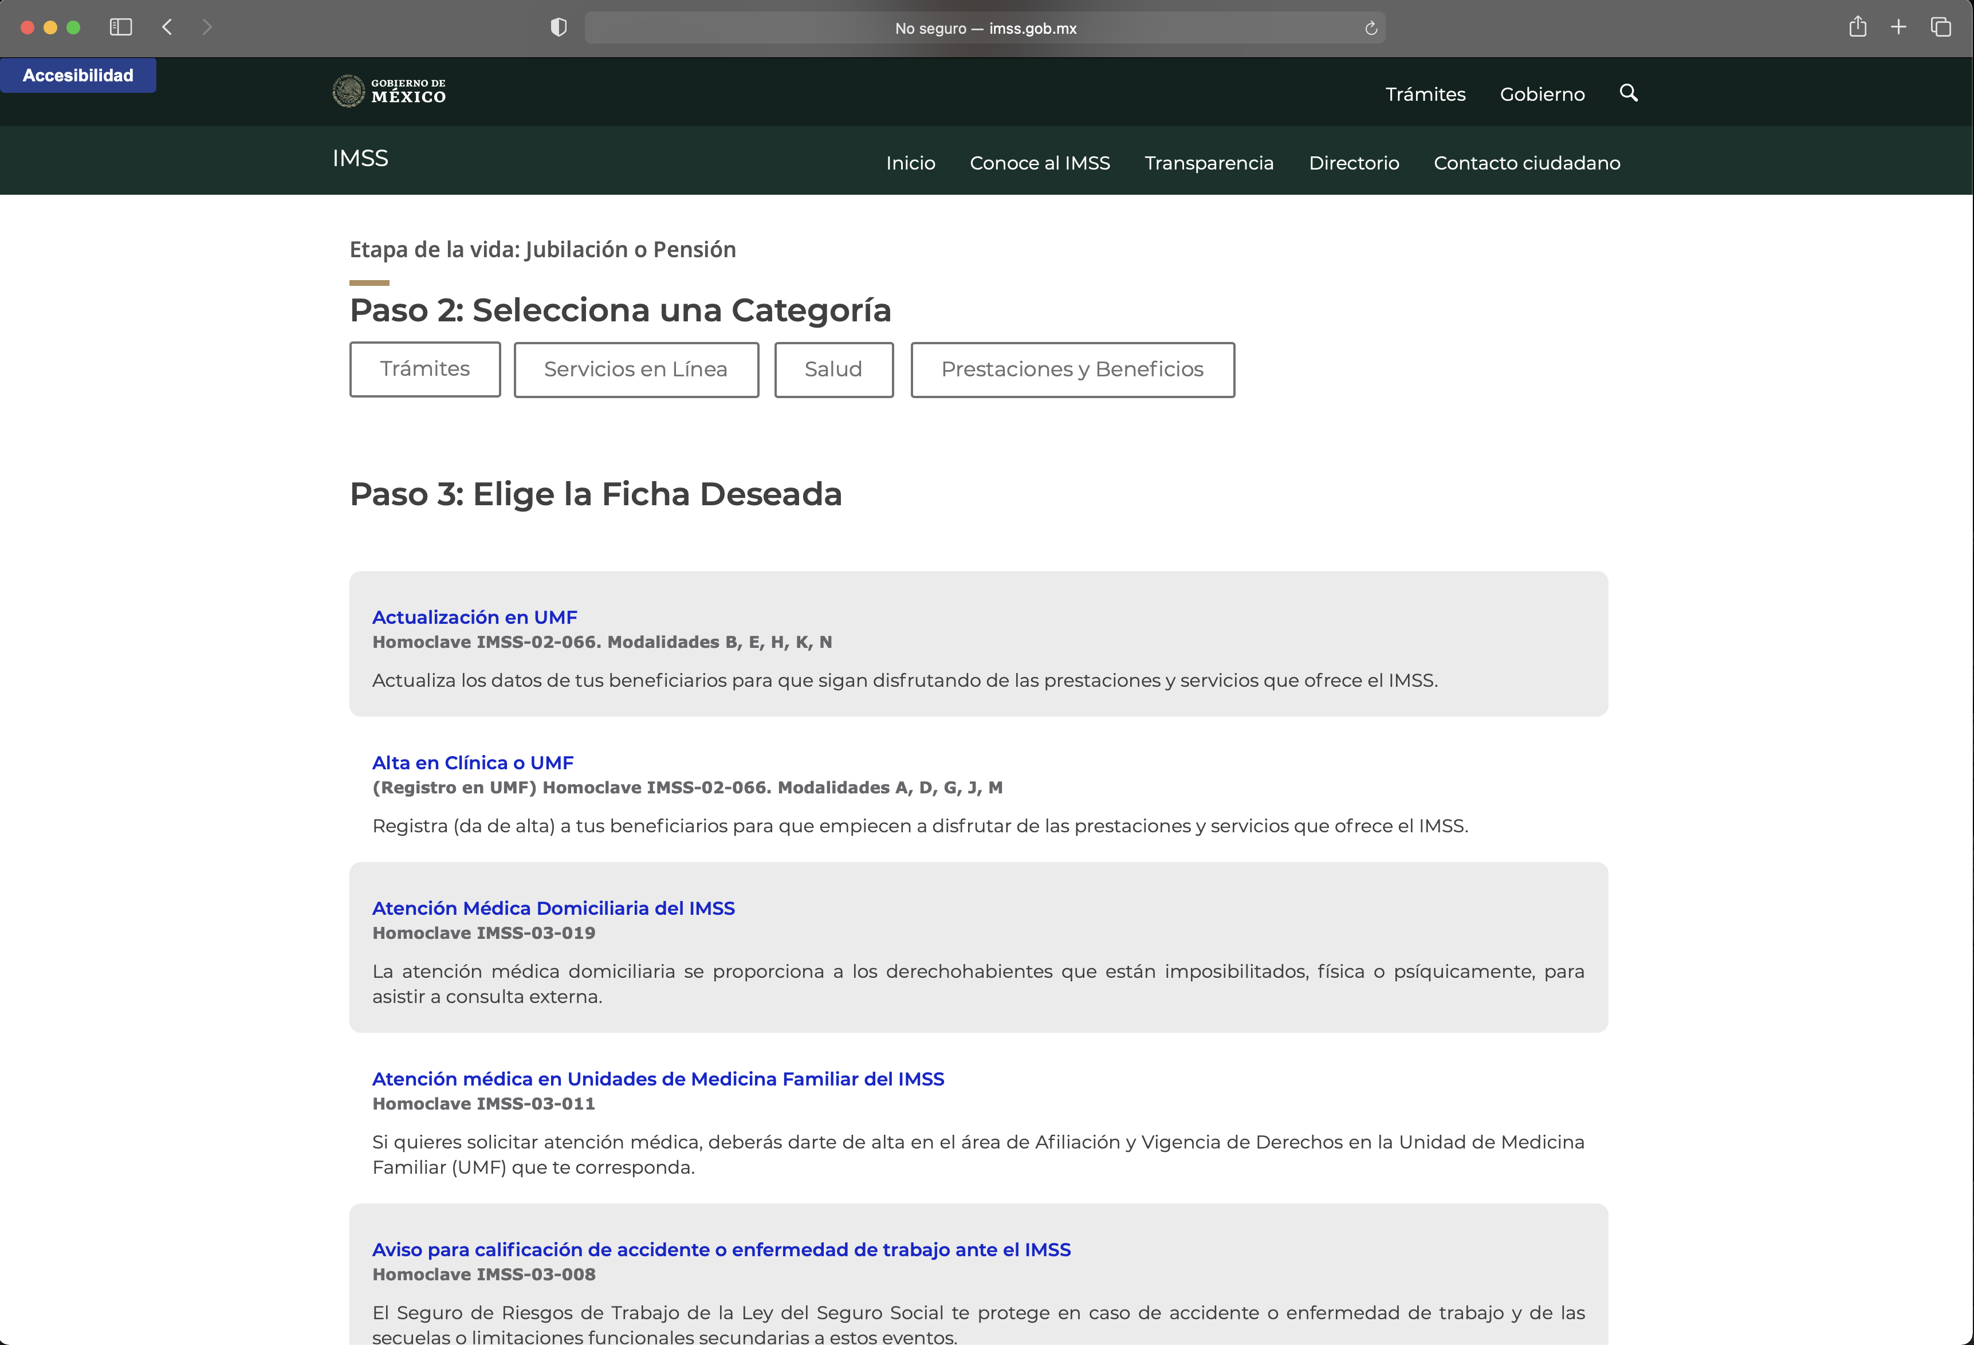The width and height of the screenshot is (1974, 1345).
Task: Show the tab overview icon
Action: tap(1941, 27)
